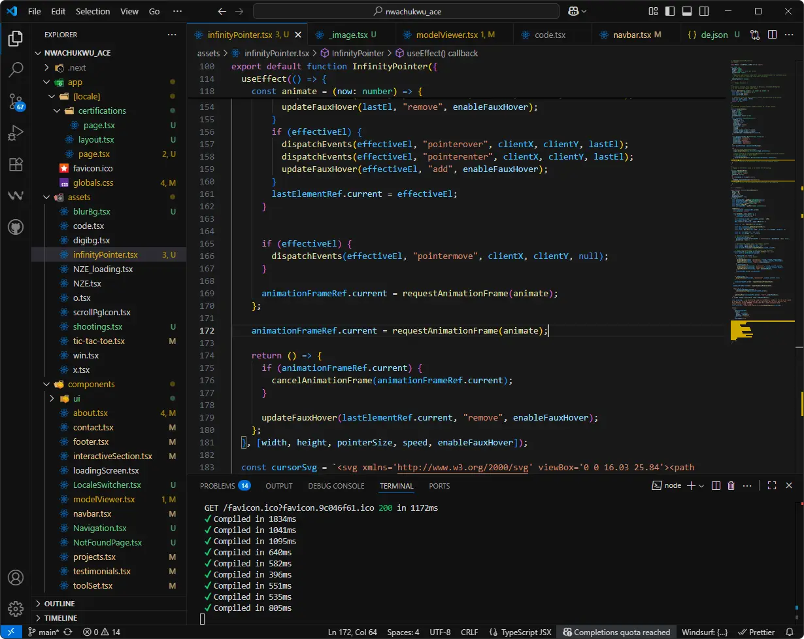The image size is (804, 639).
Task: Open the Search view in activity bar
Action: coord(16,70)
